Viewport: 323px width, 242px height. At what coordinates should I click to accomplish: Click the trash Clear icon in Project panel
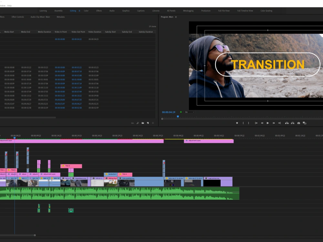(153, 123)
